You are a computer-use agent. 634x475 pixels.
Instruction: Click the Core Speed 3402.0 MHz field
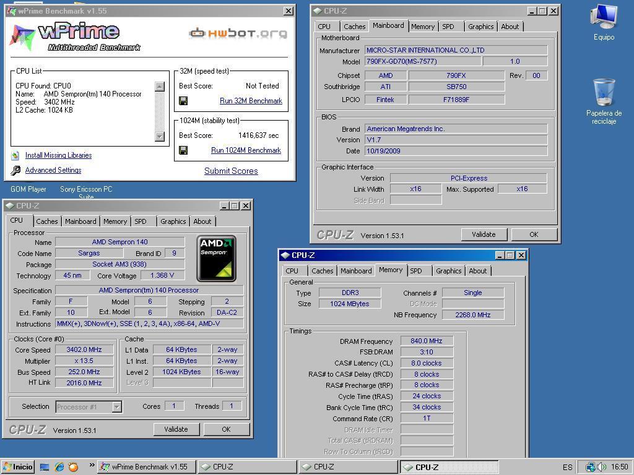tap(84, 350)
